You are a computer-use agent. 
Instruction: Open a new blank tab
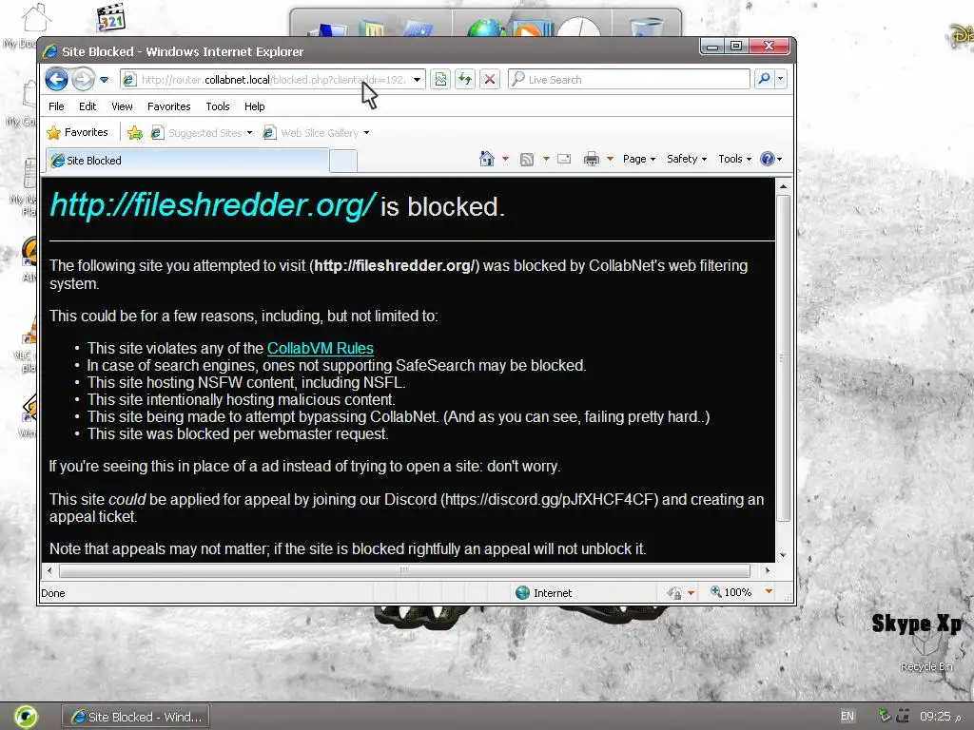[x=342, y=162]
